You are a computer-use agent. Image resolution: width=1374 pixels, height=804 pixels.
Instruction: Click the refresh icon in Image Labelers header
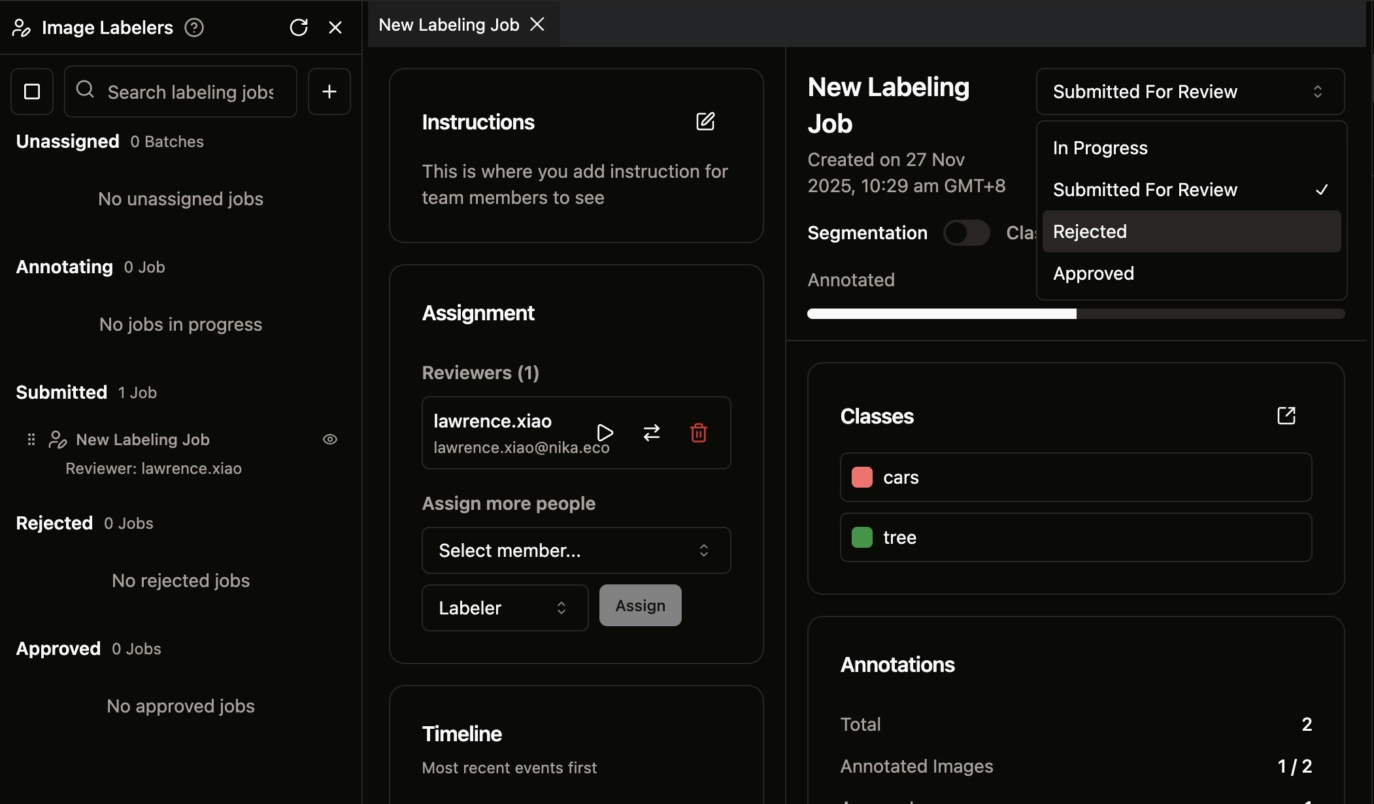[299, 27]
